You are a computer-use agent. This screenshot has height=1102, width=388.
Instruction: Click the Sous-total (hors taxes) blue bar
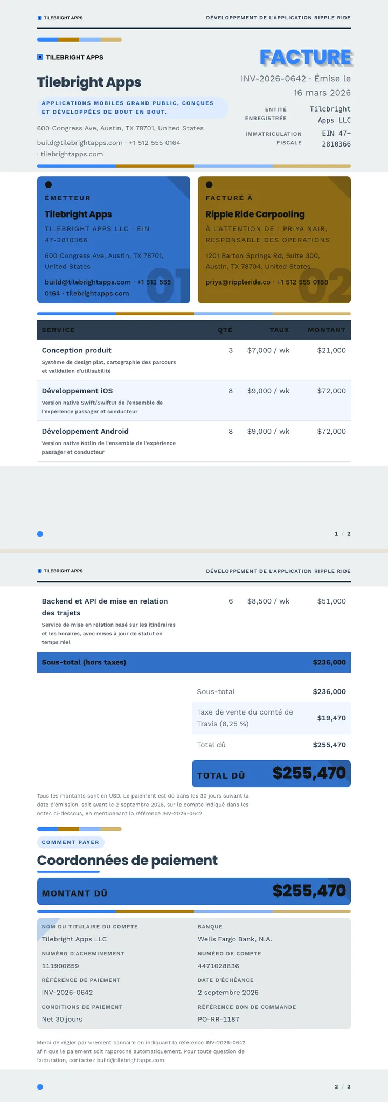coord(194,662)
